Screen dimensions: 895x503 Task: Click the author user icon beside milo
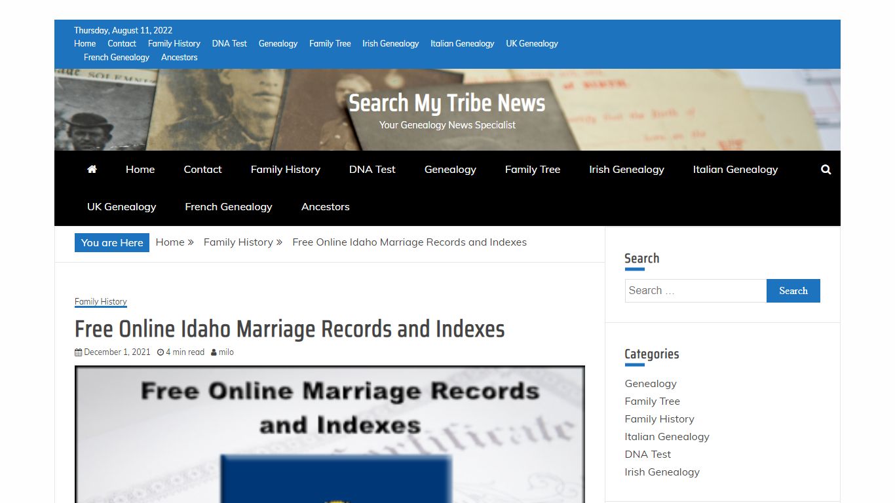pyautogui.click(x=214, y=352)
